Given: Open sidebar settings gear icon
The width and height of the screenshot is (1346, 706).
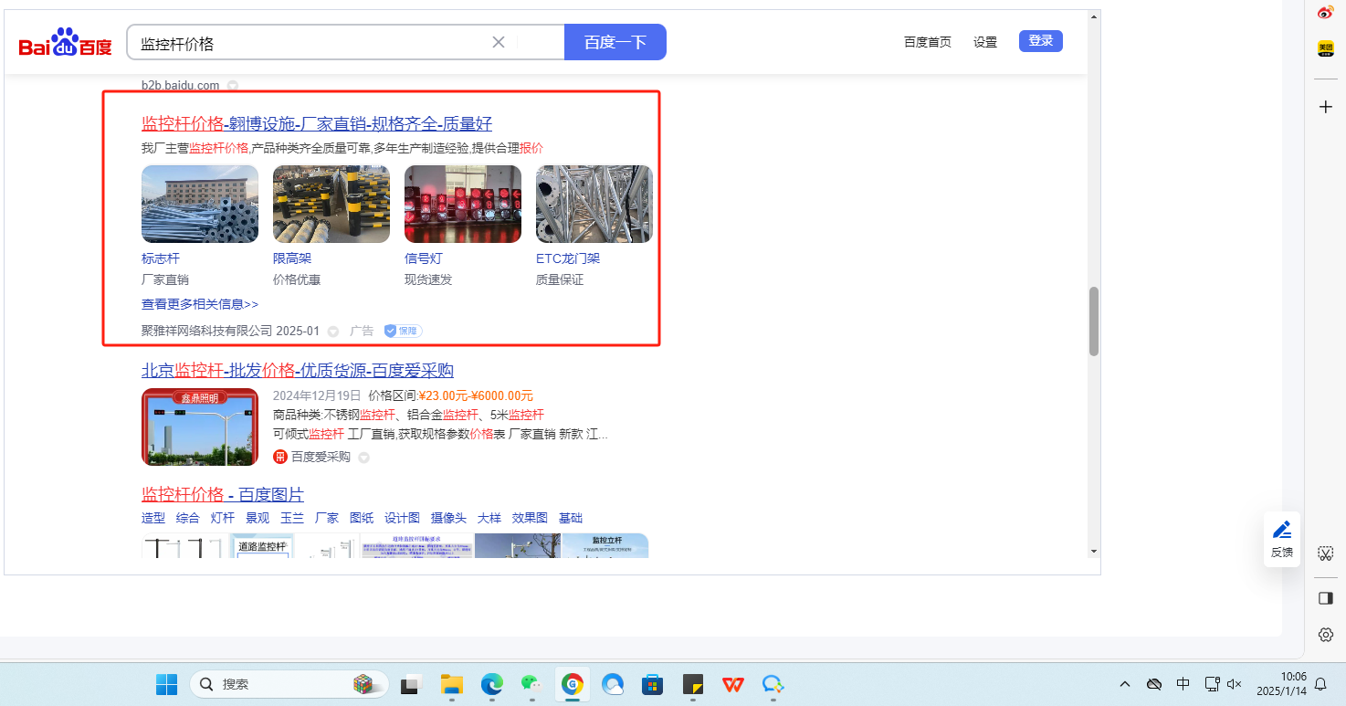Looking at the screenshot, I should [x=1326, y=635].
